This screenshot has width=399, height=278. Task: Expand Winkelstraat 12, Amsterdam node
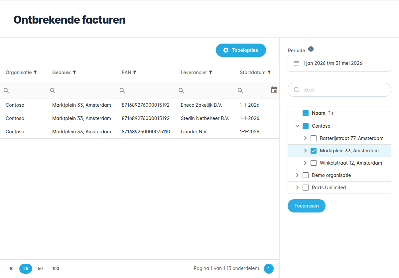pos(305,163)
